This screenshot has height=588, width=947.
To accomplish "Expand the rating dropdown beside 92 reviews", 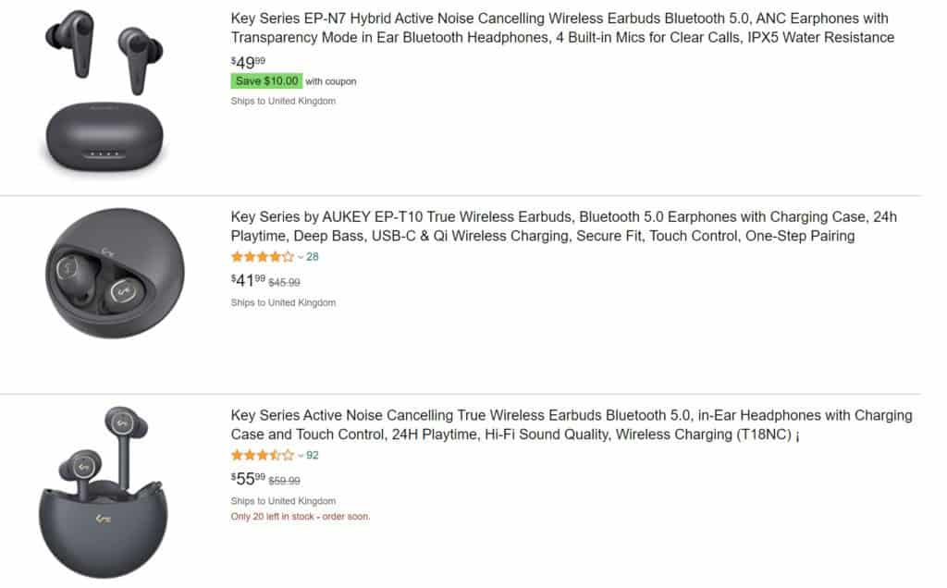I will coord(301,455).
